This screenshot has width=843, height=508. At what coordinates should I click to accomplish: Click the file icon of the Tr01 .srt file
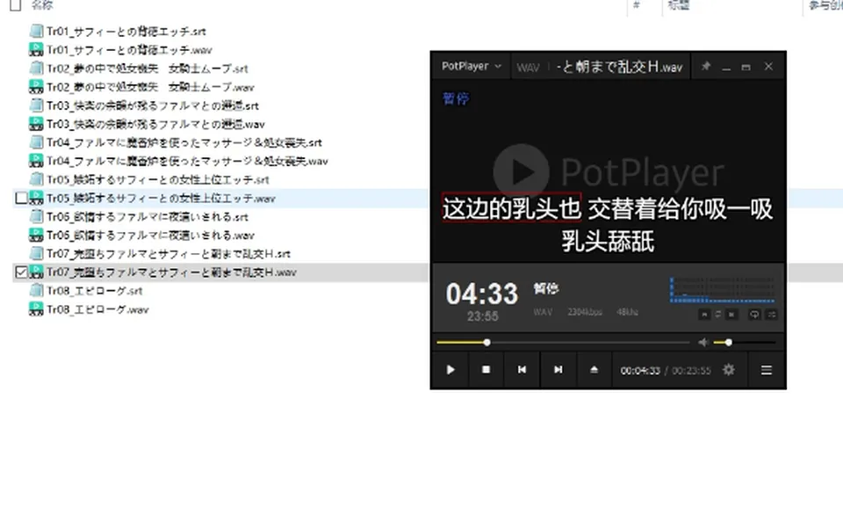point(36,32)
